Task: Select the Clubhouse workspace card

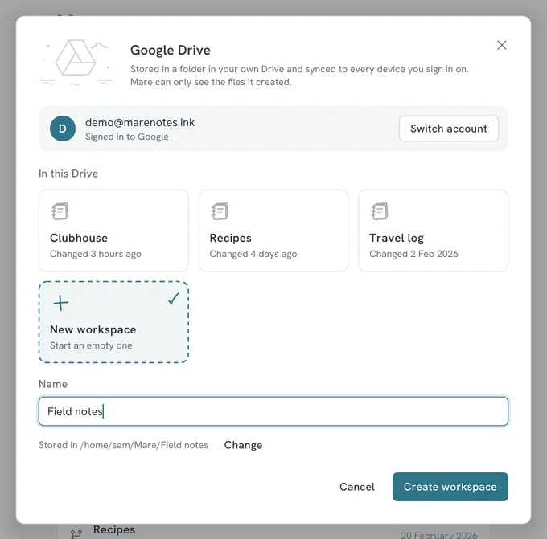Action: click(113, 231)
